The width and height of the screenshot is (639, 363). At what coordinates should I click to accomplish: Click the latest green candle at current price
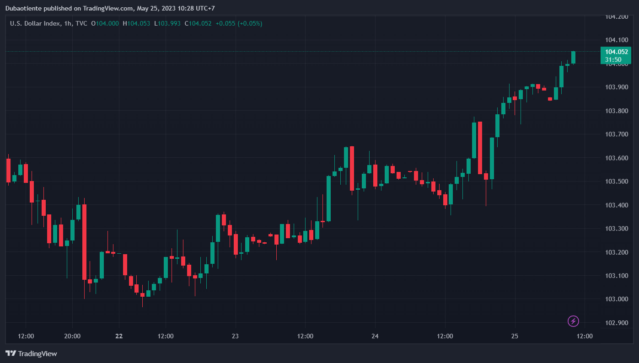point(573,57)
